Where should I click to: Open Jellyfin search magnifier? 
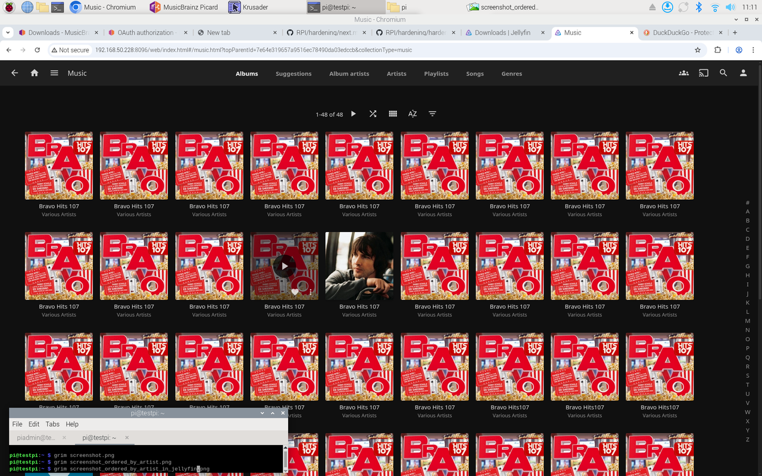point(723,73)
